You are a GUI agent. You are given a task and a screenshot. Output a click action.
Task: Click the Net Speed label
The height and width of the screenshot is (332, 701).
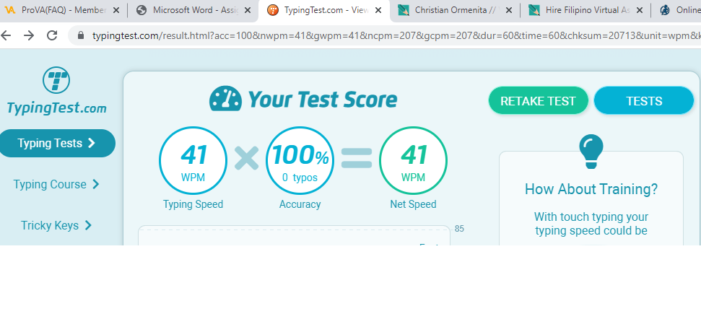(x=413, y=204)
